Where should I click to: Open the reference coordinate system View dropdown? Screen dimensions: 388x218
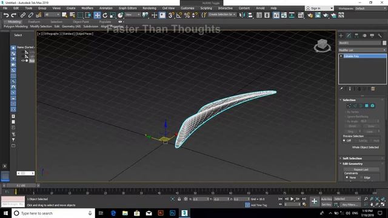(133, 15)
